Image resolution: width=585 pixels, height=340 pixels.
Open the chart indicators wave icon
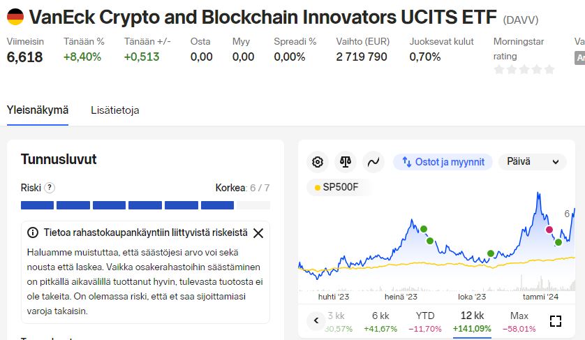373,162
